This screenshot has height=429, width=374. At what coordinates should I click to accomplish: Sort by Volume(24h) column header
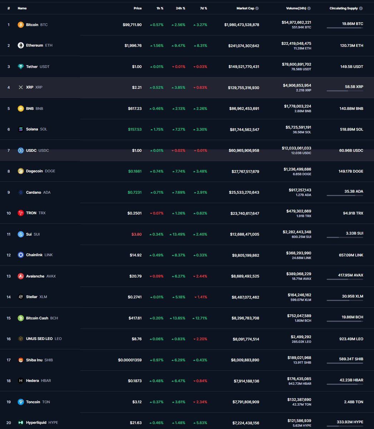(296, 8)
